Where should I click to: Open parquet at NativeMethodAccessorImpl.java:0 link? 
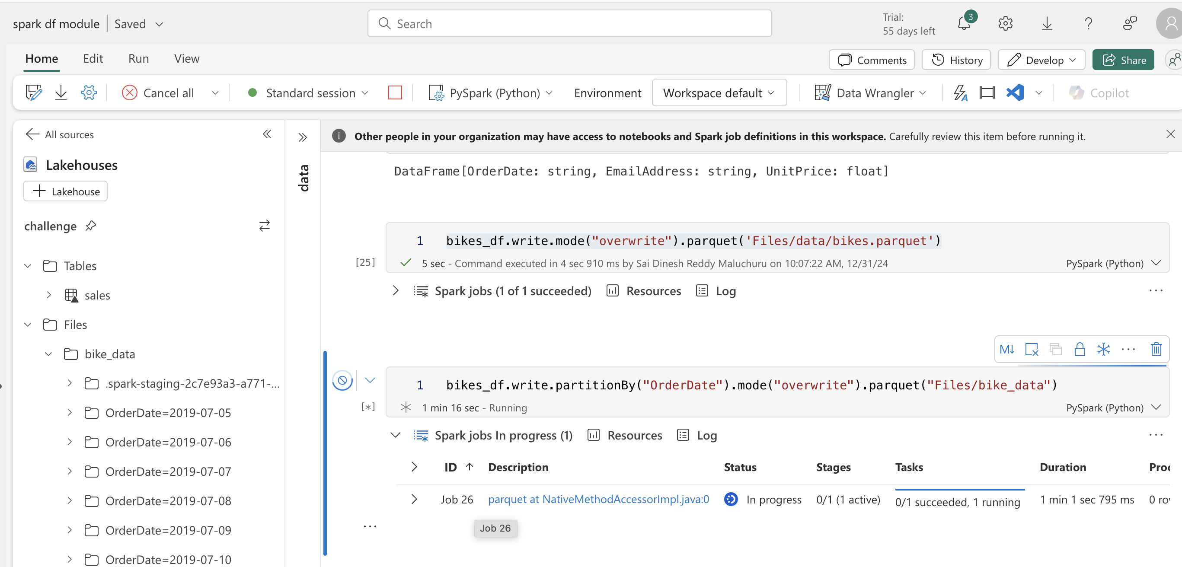(x=598, y=499)
